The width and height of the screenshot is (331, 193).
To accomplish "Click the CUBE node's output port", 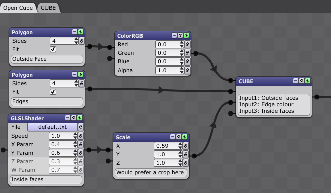I will point(317,97).
